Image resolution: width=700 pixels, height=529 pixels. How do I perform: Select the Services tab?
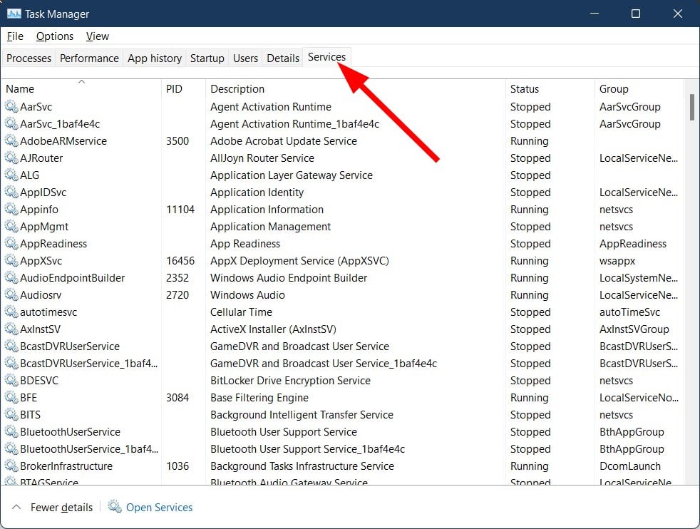point(326,57)
